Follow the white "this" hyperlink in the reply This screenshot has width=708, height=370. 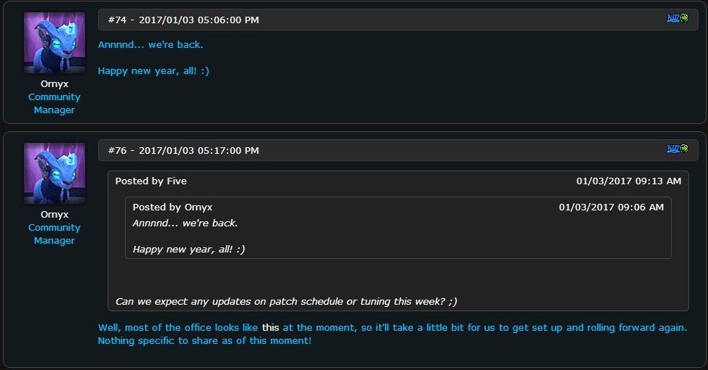click(270, 327)
